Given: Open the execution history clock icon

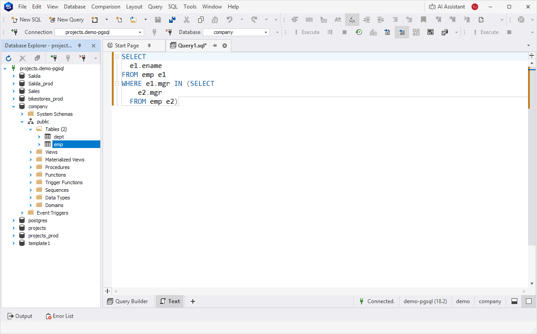Looking at the screenshot, I should (x=359, y=32).
